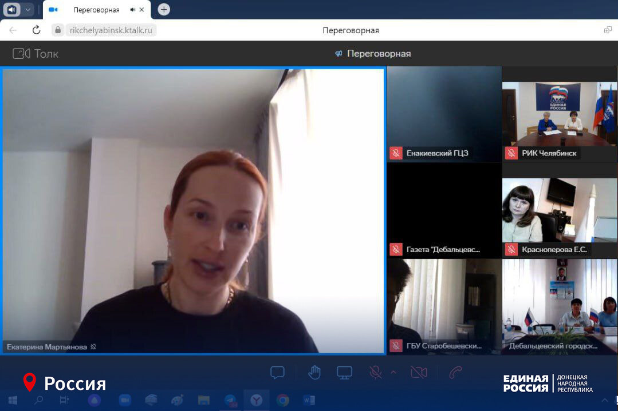Click the Толк logo
Viewport: 618px width, 411px height.
coord(36,54)
